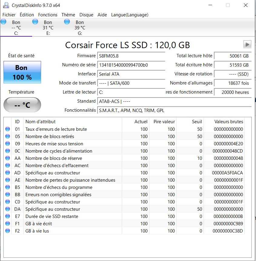Minimize the CrystalDiskInfo window

[210, 5]
